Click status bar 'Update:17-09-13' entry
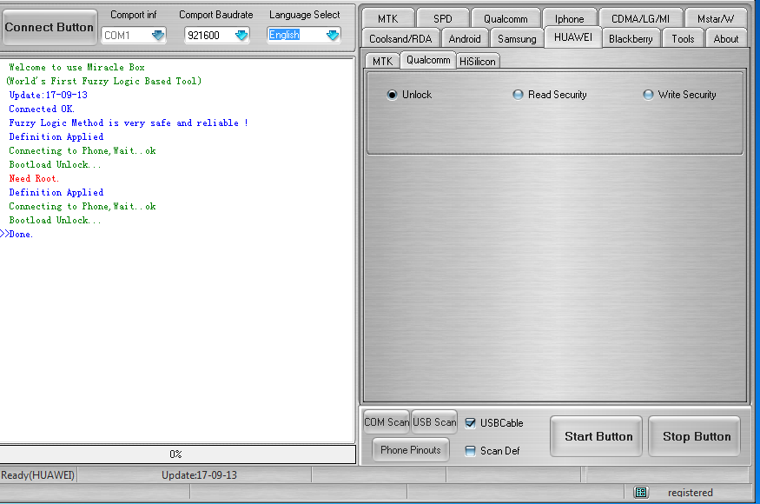This screenshot has height=504, width=760. (199, 475)
